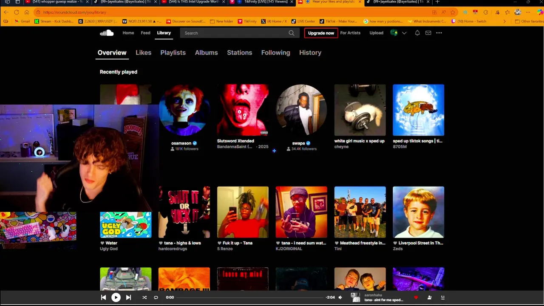The image size is (544, 306).
Task: Toggle like heart on Water track
Action: (102, 243)
